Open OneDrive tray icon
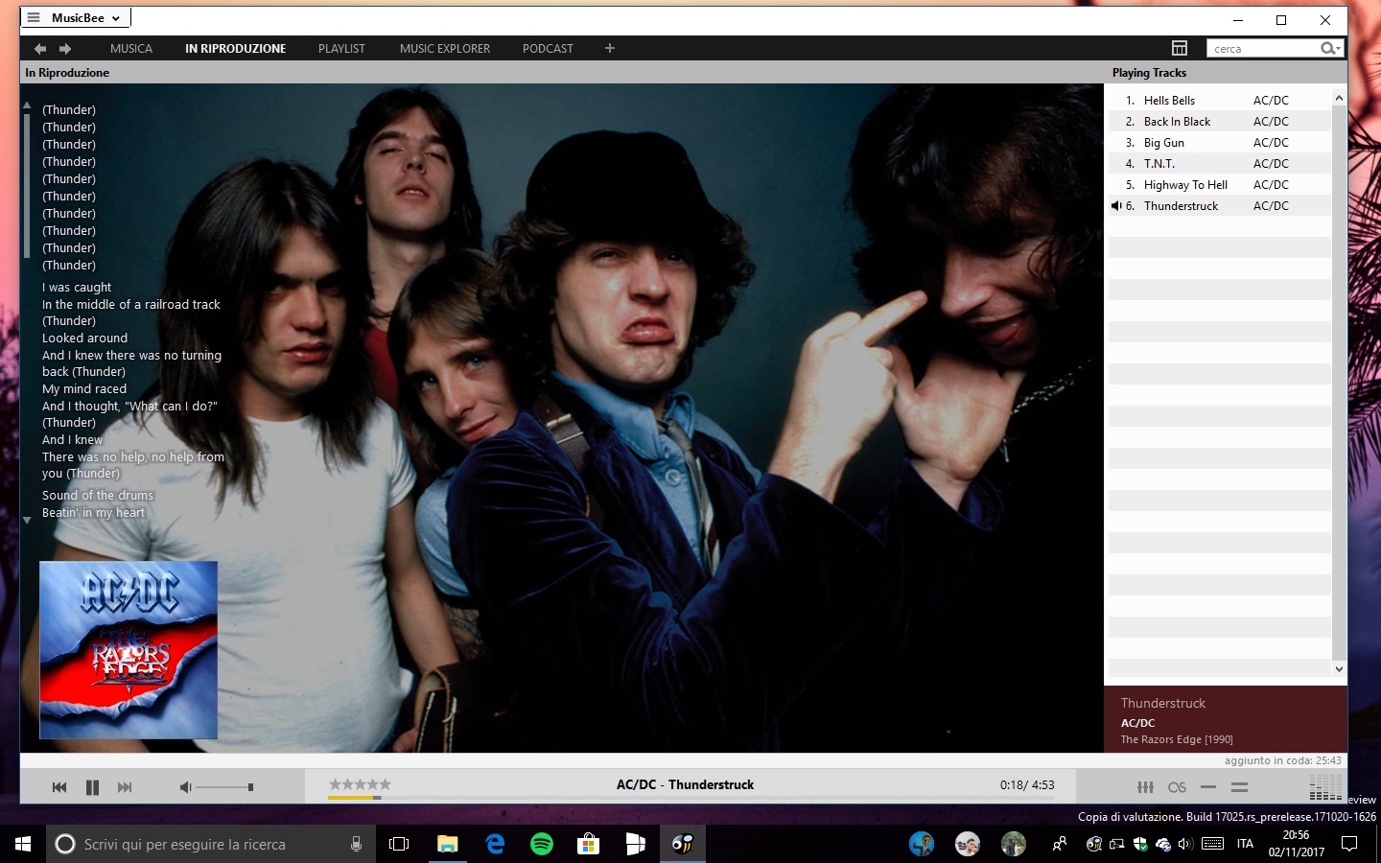 tap(1163, 844)
